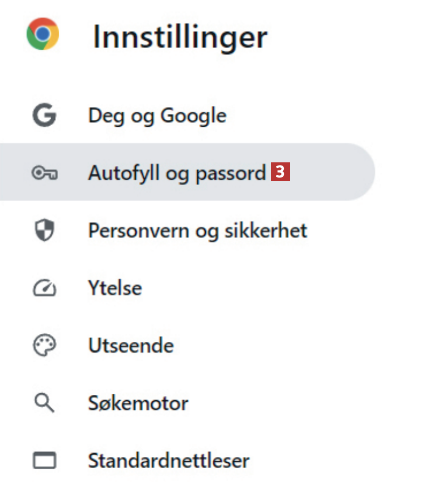
Task: Open Søkemotor settings
Action: [x=138, y=403]
